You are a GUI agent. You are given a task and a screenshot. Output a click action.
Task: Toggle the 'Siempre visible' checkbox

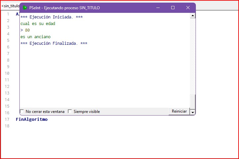(x=70, y=112)
